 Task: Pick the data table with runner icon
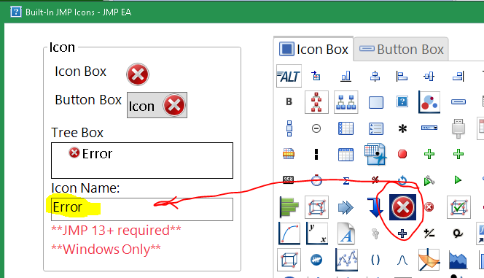375,154
